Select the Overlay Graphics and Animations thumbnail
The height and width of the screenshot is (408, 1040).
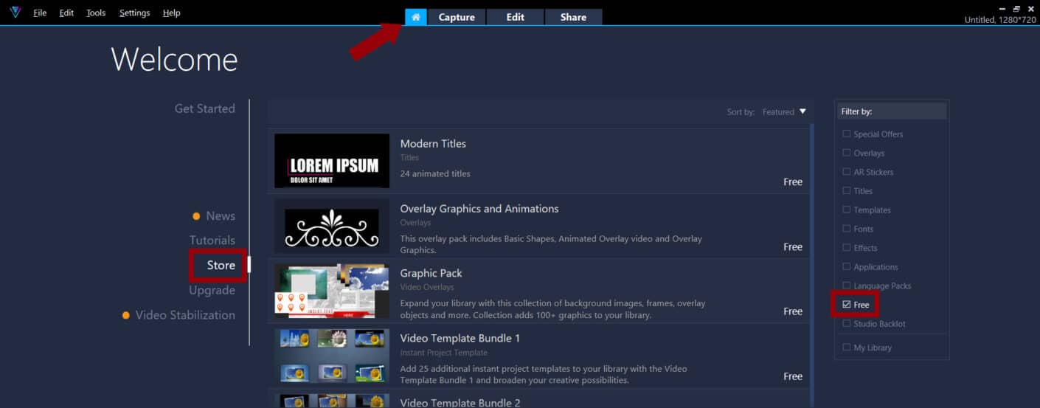(332, 226)
